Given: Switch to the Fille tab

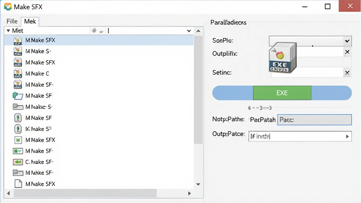Looking at the screenshot, I should pos(12,21).
